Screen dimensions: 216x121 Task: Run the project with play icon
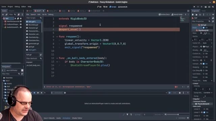(x=194, y=7)
